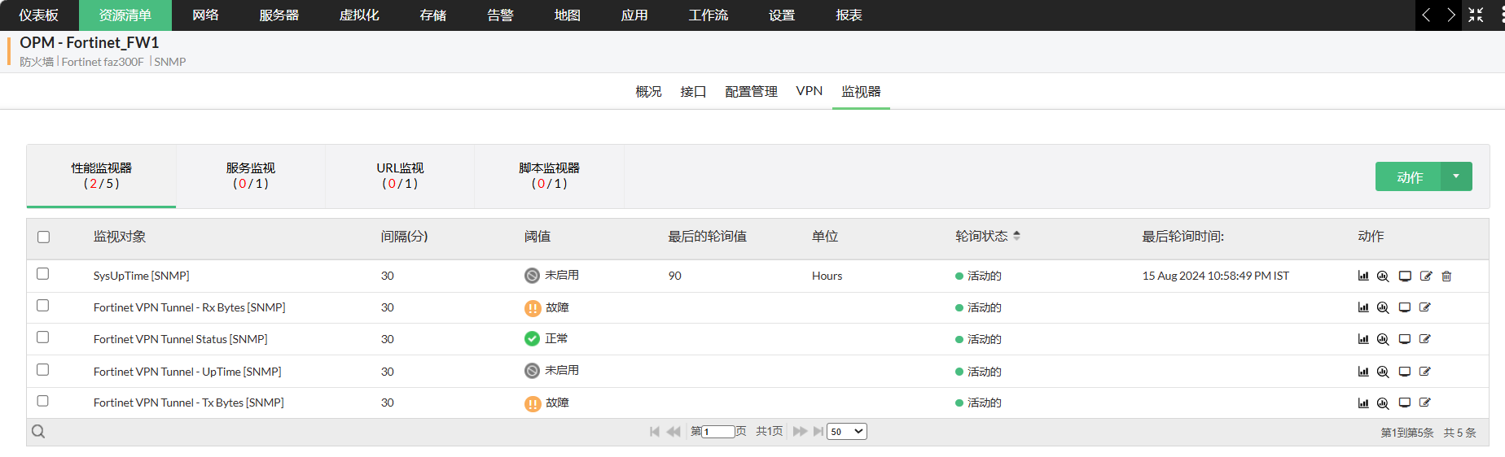Image resolution: width=1505 pixels, height=457 pixels.
Task: Open SysUpTime [SNMP] monitor link
Action: tap(141, 276)
